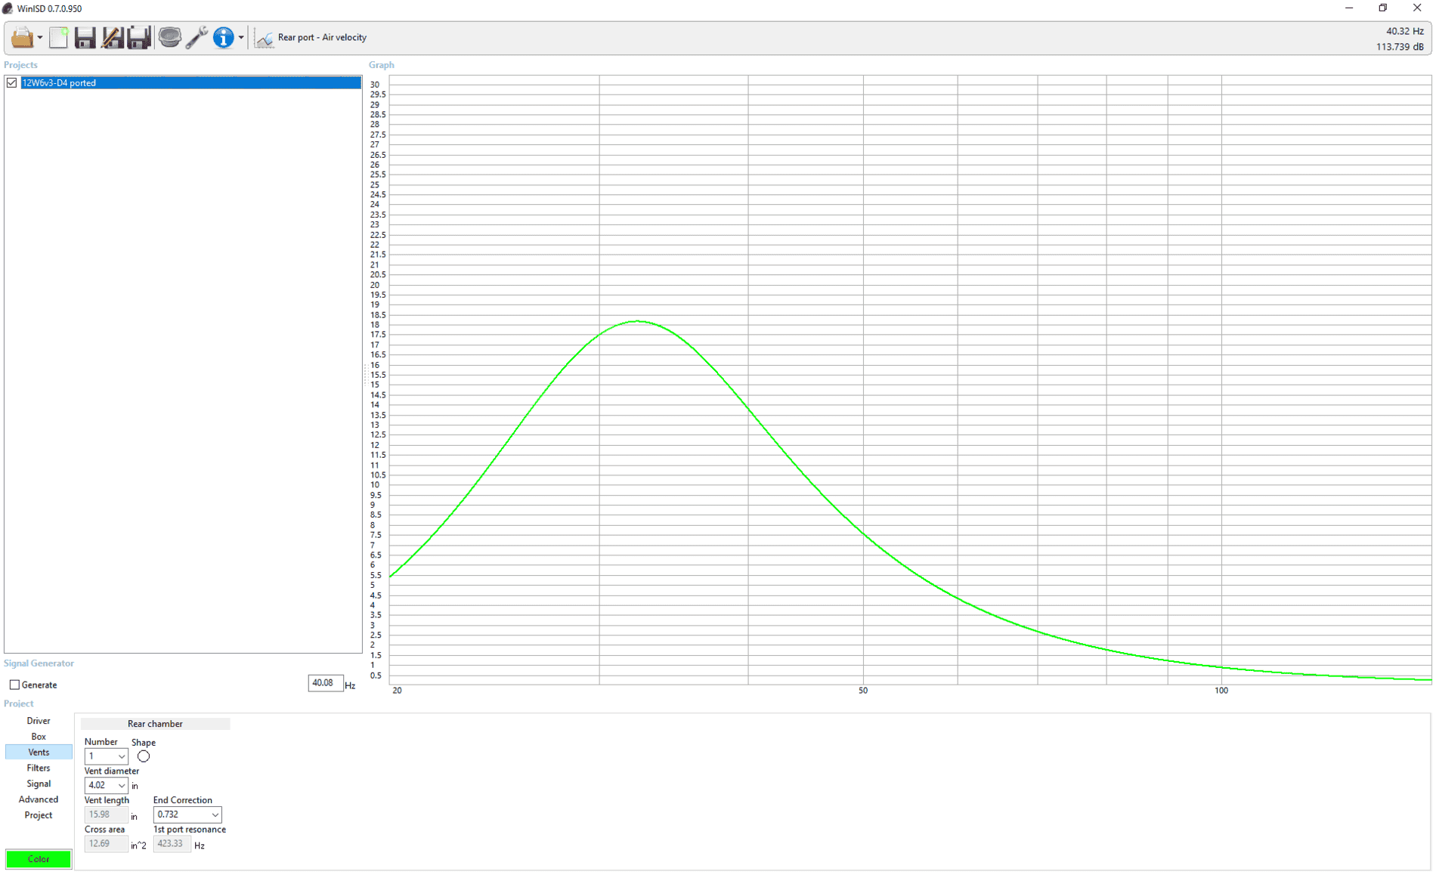Save the current project
The height and width of the screenshot is (875, 1436).
(85, 37)
